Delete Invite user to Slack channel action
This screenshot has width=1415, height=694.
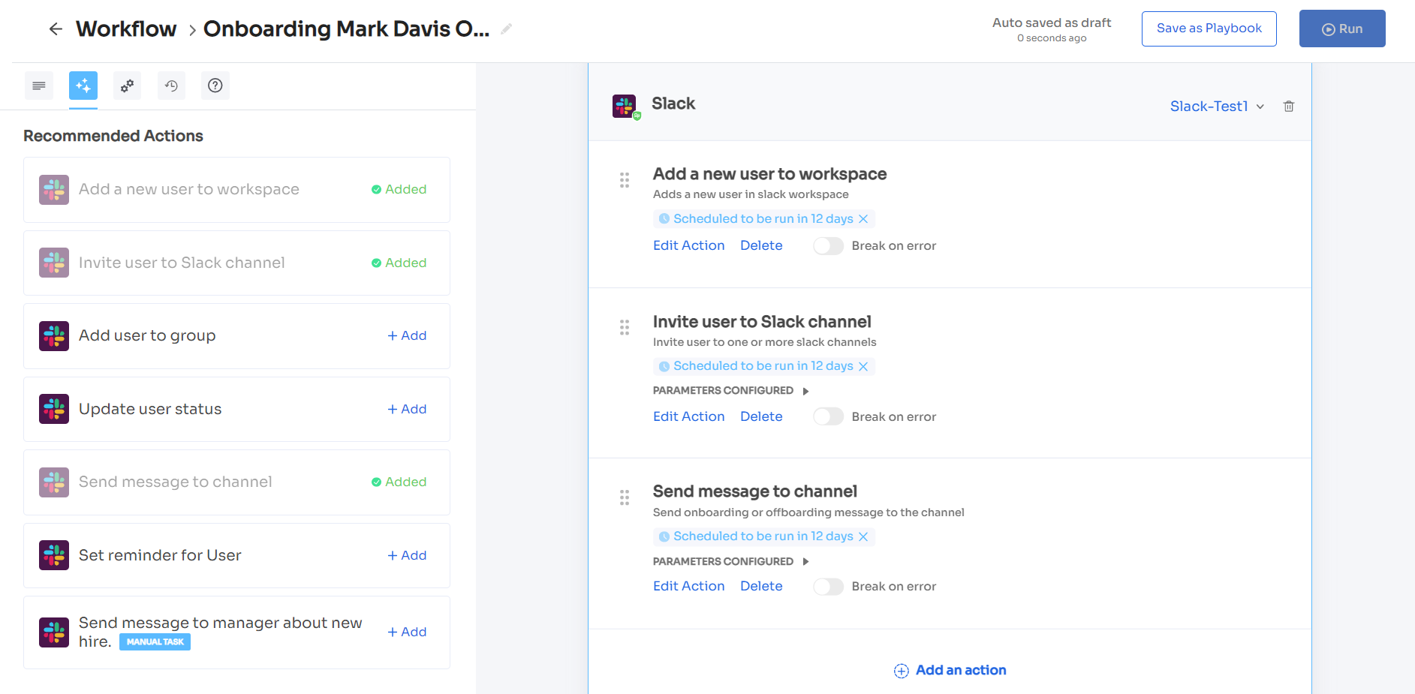761,416
